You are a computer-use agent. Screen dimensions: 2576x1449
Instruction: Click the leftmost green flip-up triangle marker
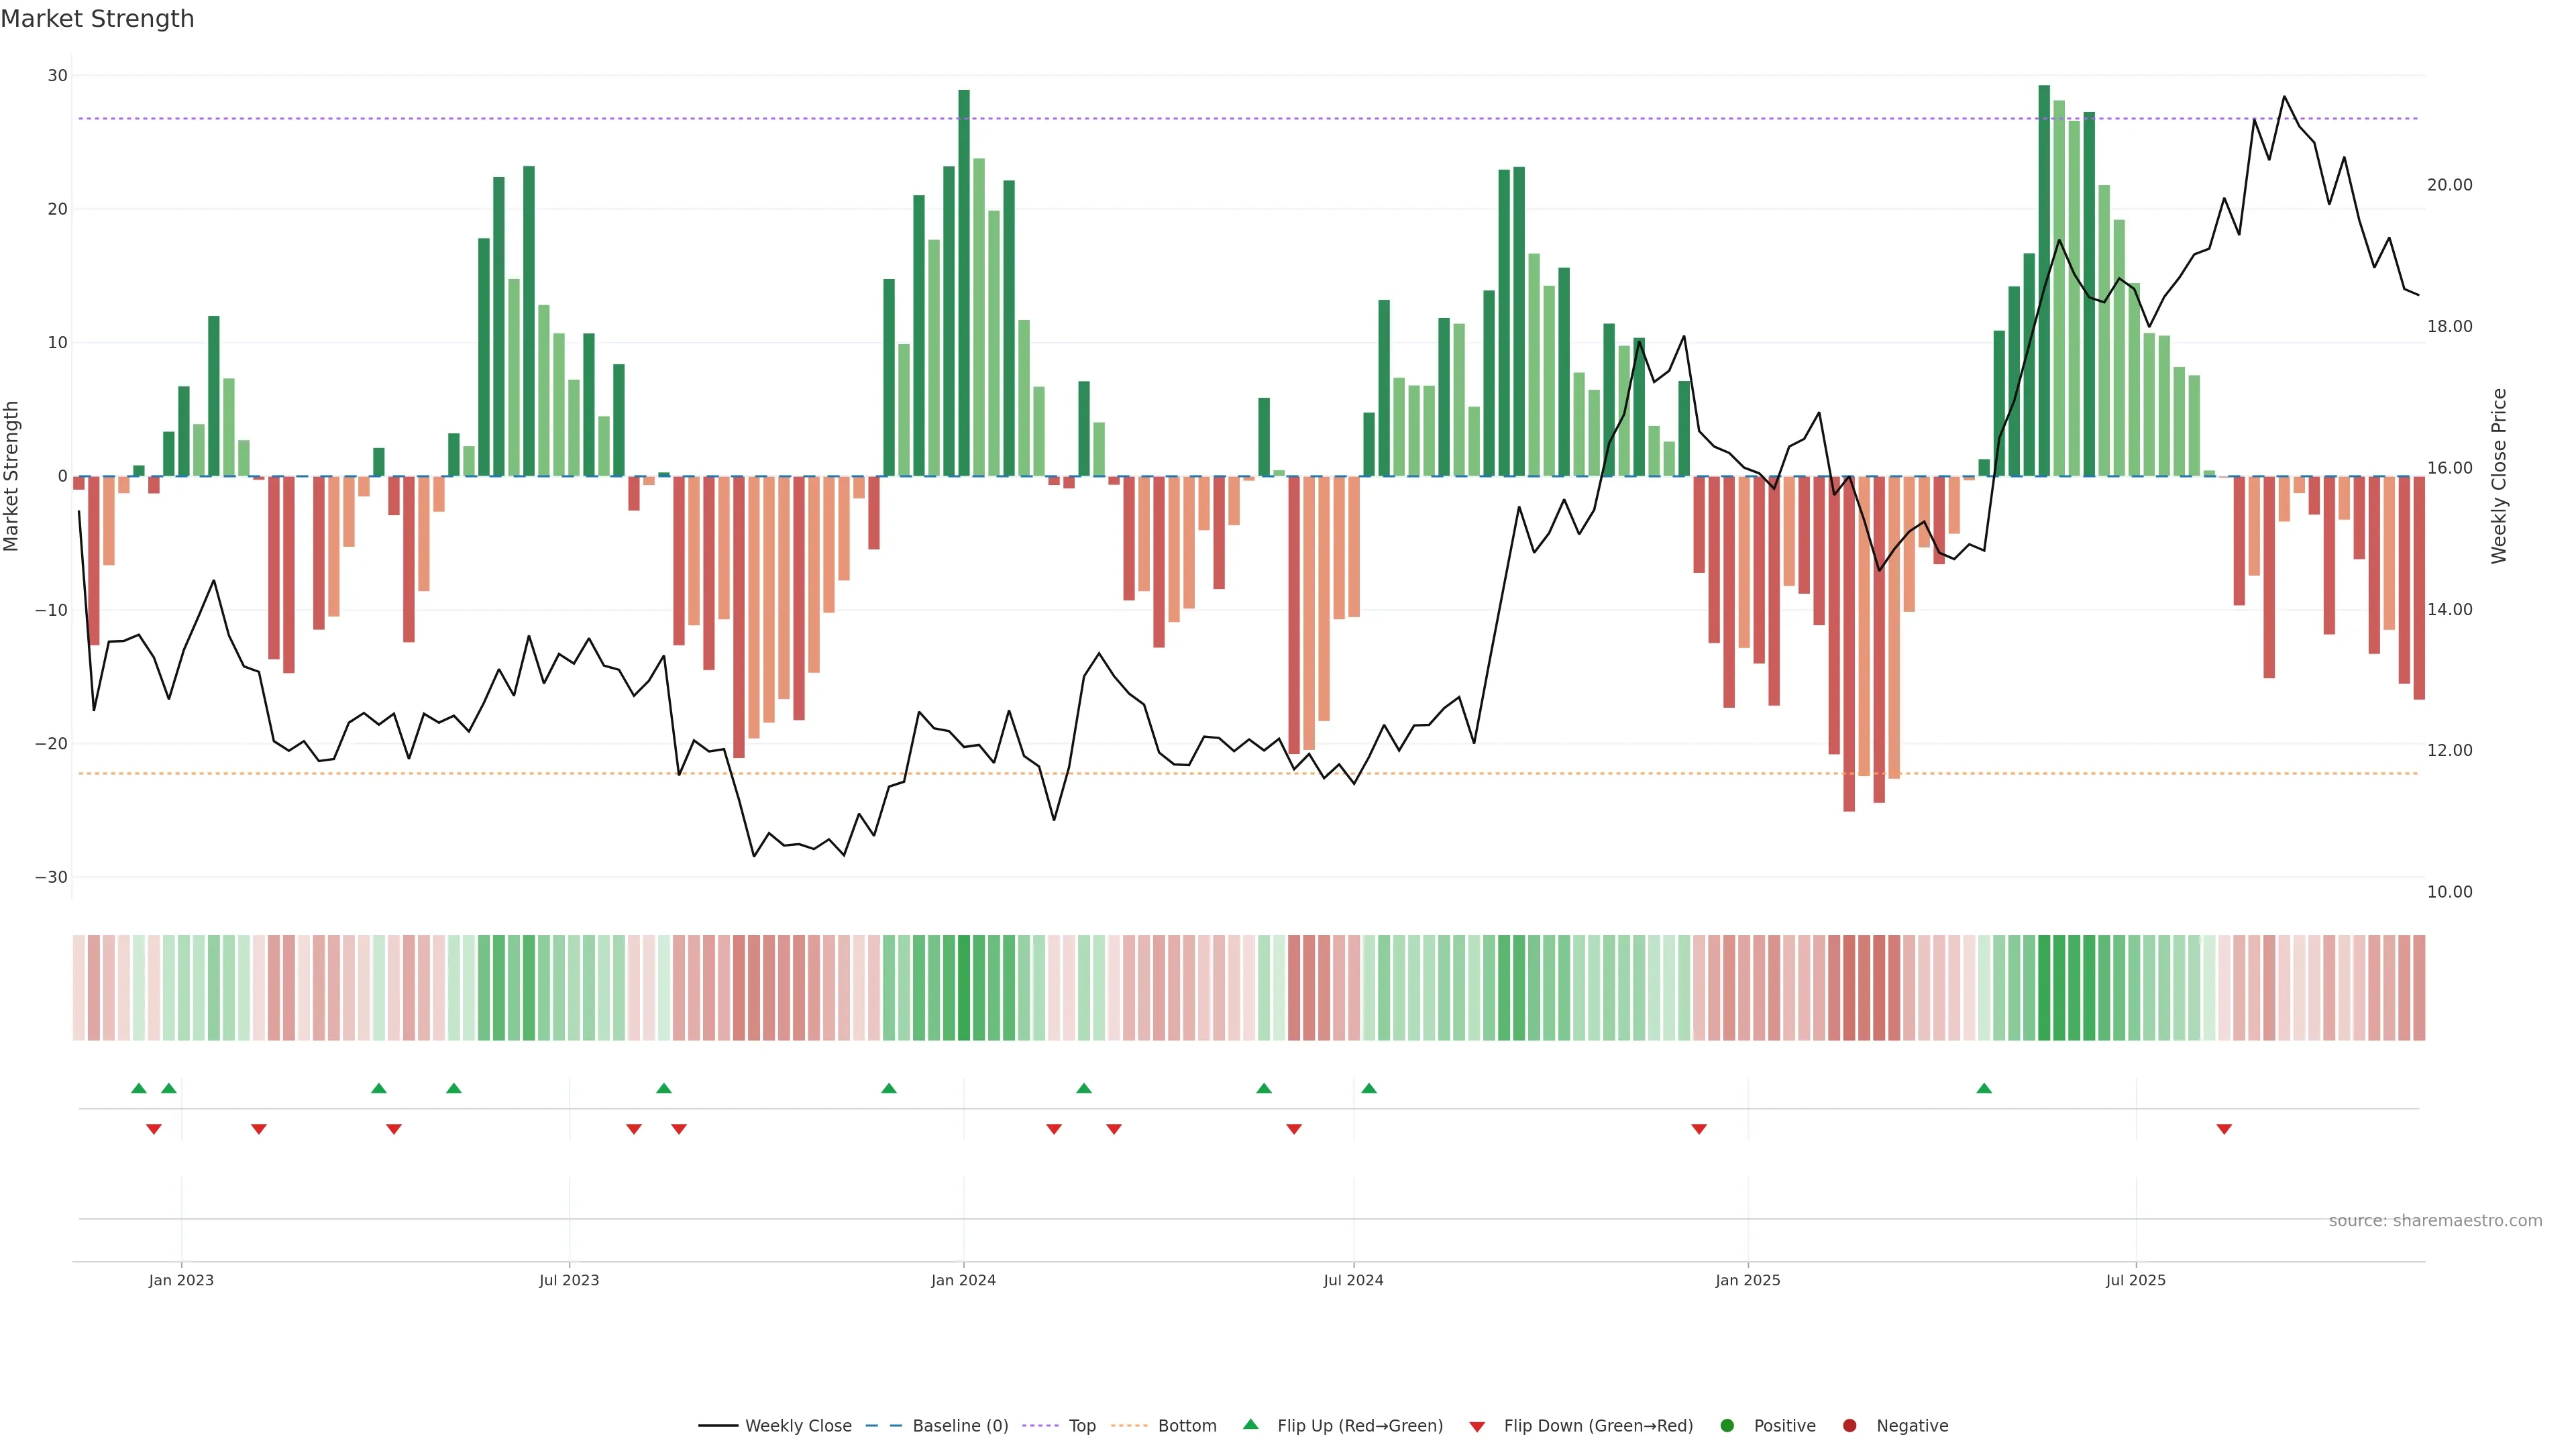[139, 1088]
